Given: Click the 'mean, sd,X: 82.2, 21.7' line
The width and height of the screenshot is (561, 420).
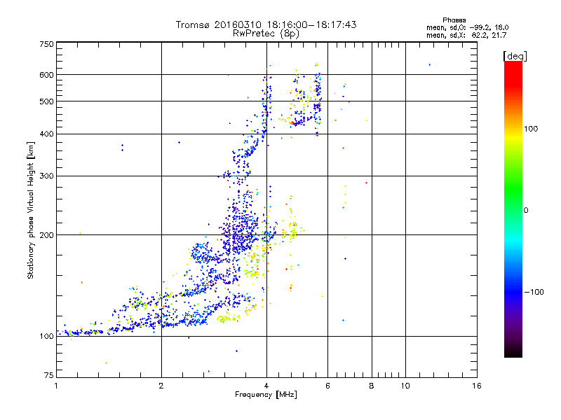Looking at the screenshot, I should tap(466, 35).
